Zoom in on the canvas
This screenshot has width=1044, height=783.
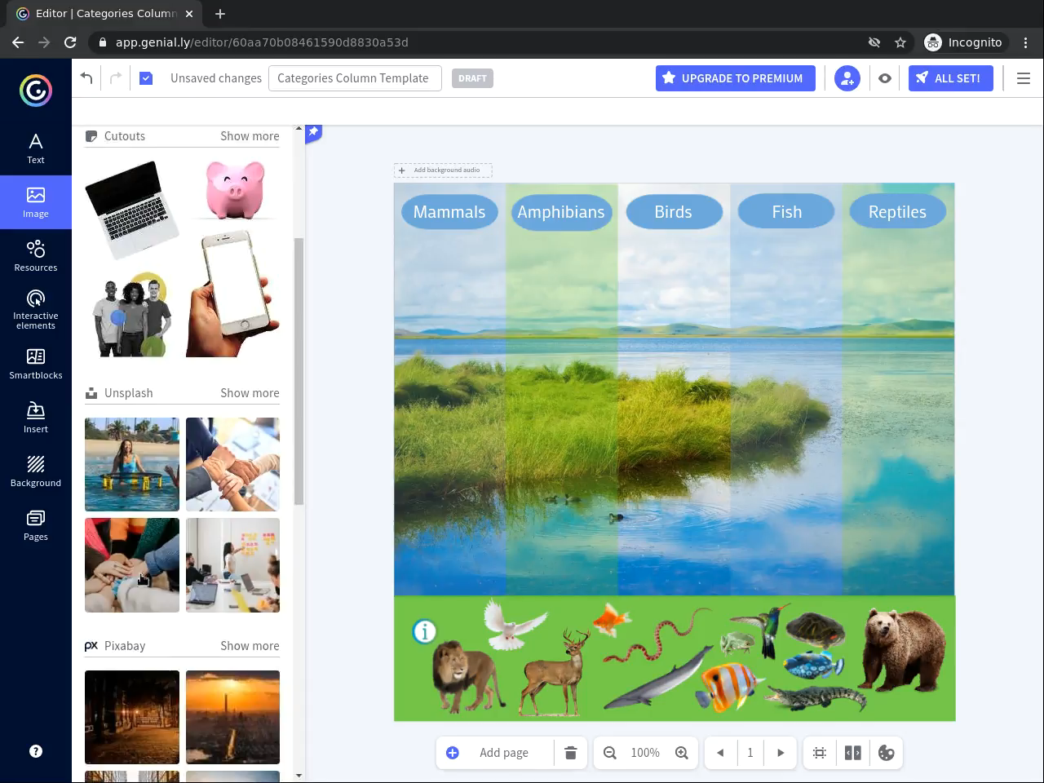(x=682, y=753)
